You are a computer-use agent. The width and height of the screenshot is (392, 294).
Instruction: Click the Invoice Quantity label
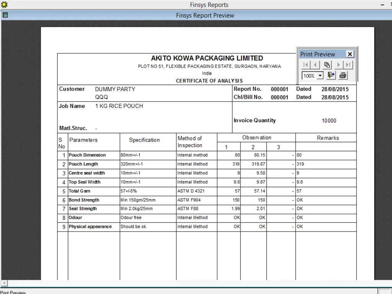(255, 121)
